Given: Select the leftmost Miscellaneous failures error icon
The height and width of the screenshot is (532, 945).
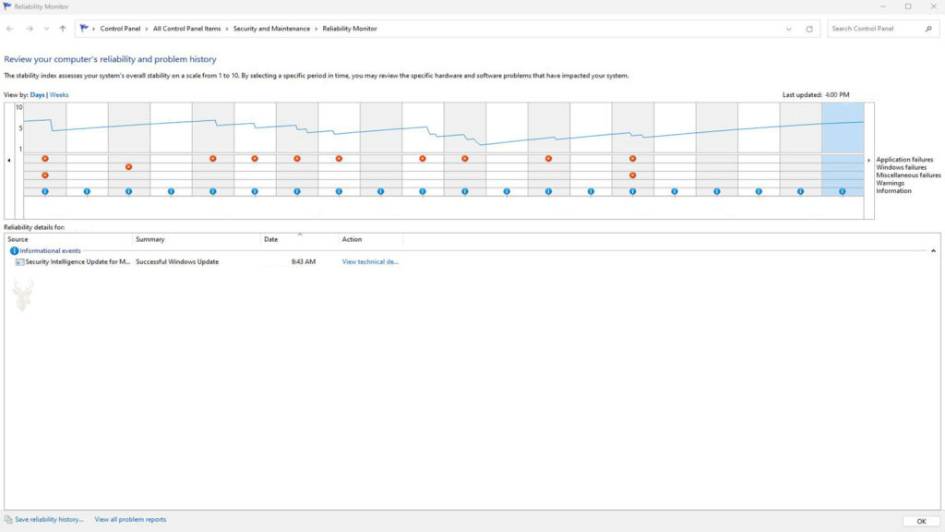Looking at the screenshot, I should pos(45,175).
